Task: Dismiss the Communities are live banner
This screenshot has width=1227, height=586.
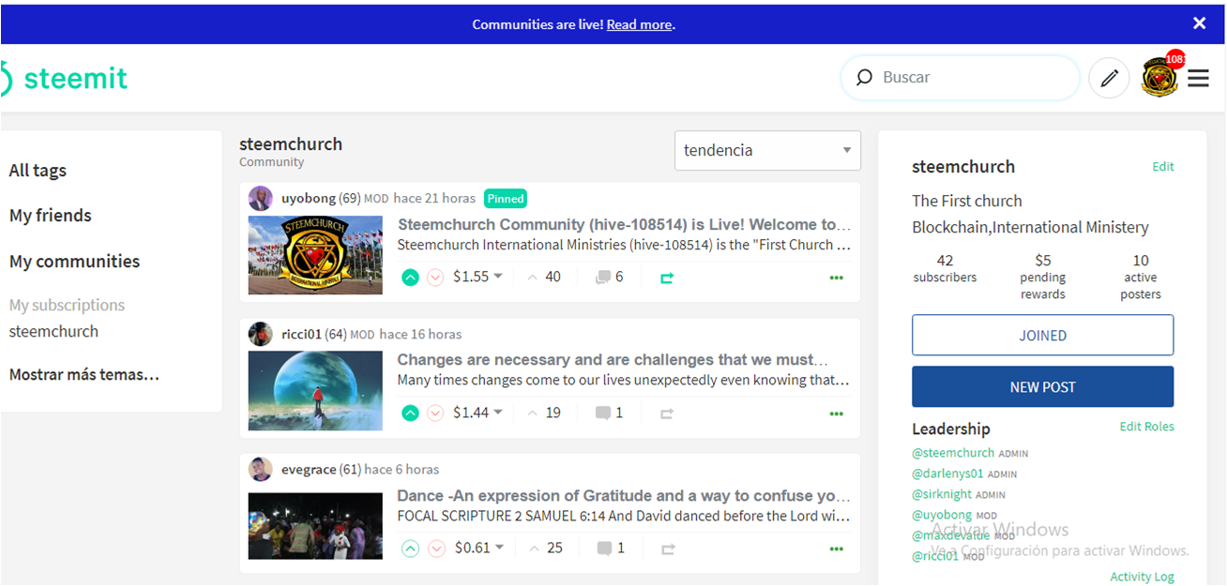Action: (x=1199, y=23)
